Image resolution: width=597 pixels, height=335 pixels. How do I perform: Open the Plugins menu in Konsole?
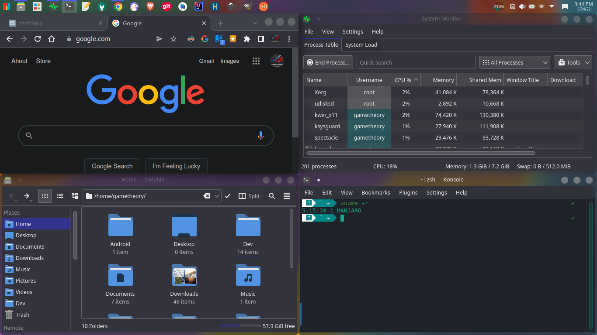tap(408, 192)
